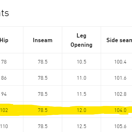Click the 102.8 side seam value
The image size is (132, 132).
click(120, 94)
